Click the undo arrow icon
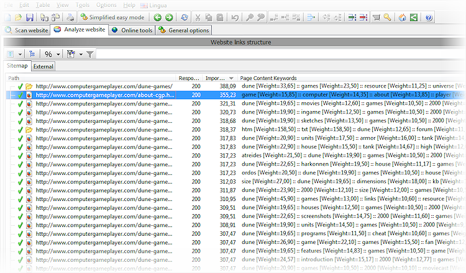The image size is (466, 273). [235, 17]
